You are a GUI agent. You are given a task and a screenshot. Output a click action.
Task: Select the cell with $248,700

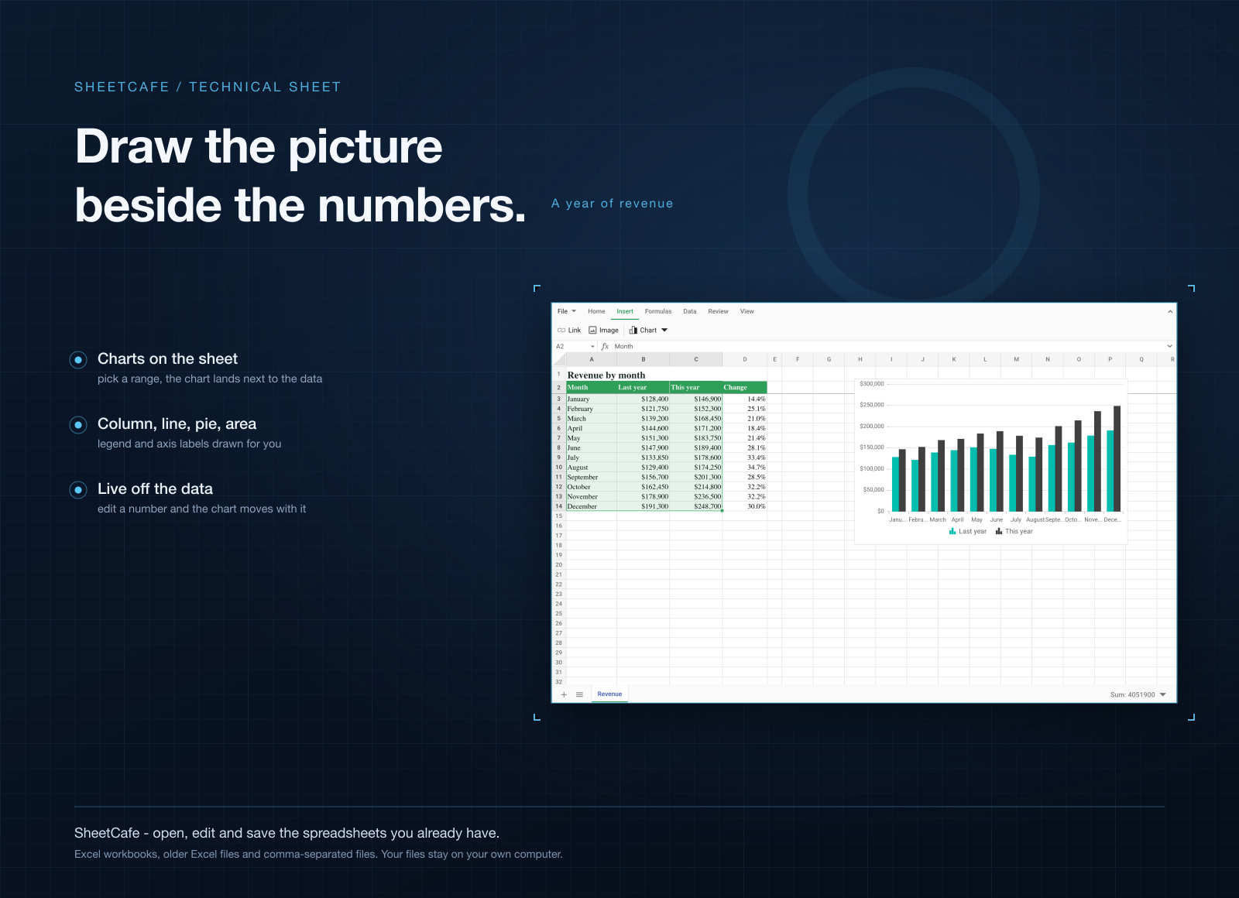pos(696,506)
